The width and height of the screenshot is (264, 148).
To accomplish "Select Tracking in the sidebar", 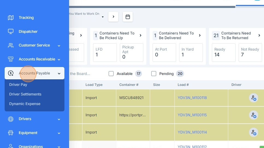I will click(x=26, y=18).
